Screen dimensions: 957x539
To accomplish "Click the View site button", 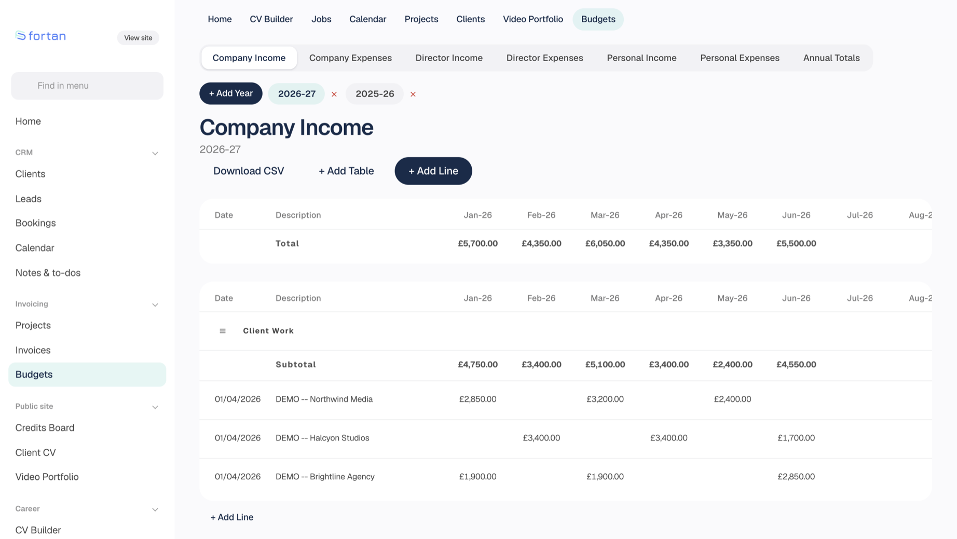I will [x=138, y=38].
